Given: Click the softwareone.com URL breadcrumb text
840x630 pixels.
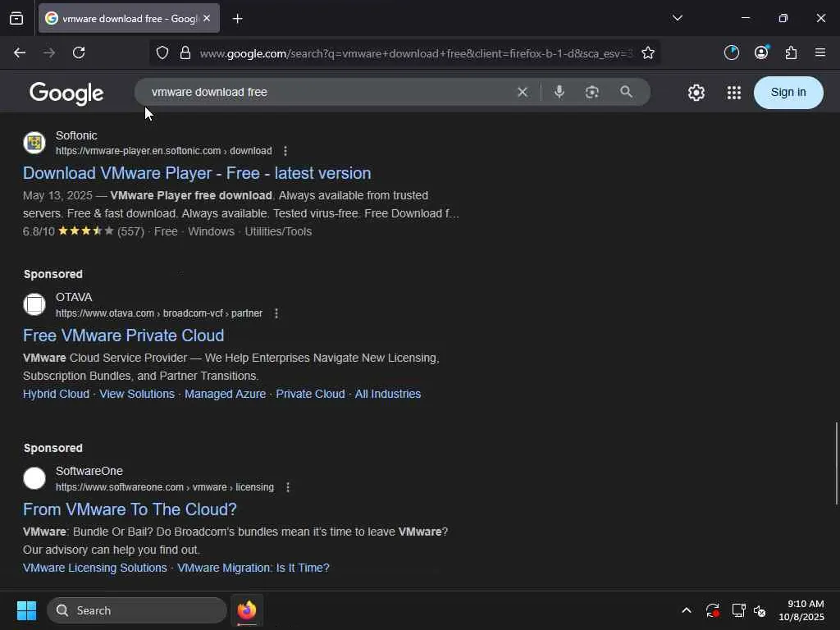Looking at the screenshot, I should click(x=164, y=487).
